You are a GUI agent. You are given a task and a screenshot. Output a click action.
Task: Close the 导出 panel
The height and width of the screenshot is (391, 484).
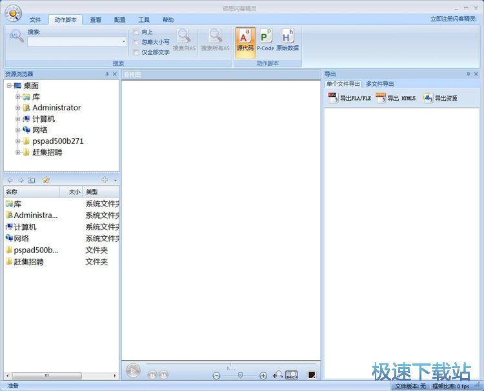click(x=476, y=74)
